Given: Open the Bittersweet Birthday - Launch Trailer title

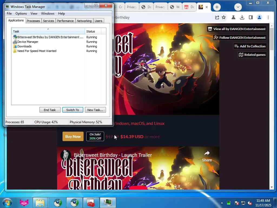Looking at the screenshot, I should [113, 155].
